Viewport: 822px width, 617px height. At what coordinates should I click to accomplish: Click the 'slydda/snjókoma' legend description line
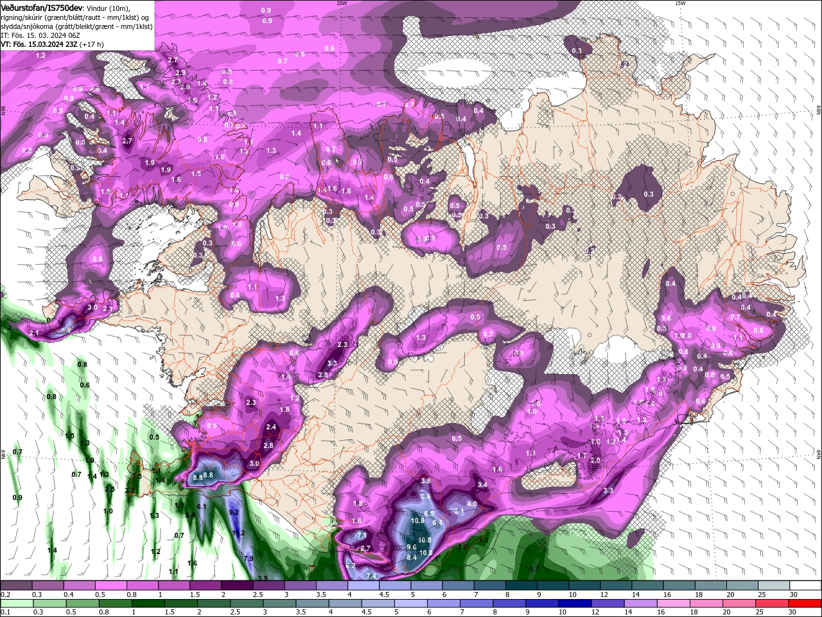[76, 26]
